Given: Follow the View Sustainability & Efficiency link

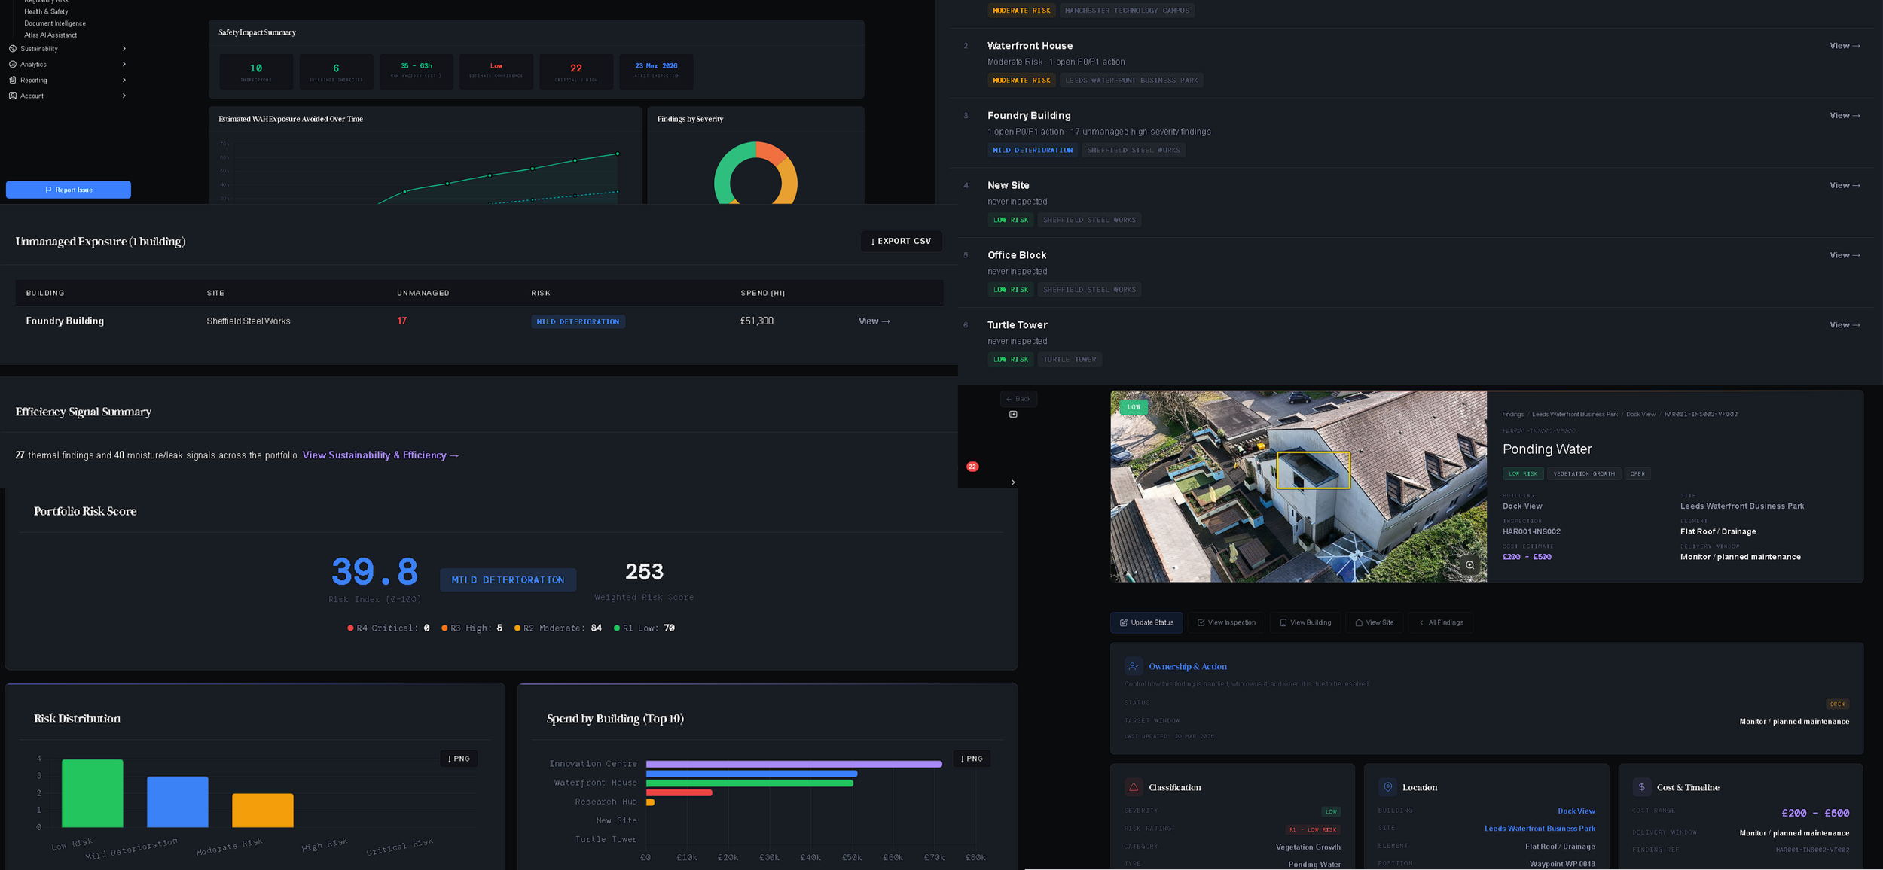Looking at the screenshot, I should [x=380, y=455].
